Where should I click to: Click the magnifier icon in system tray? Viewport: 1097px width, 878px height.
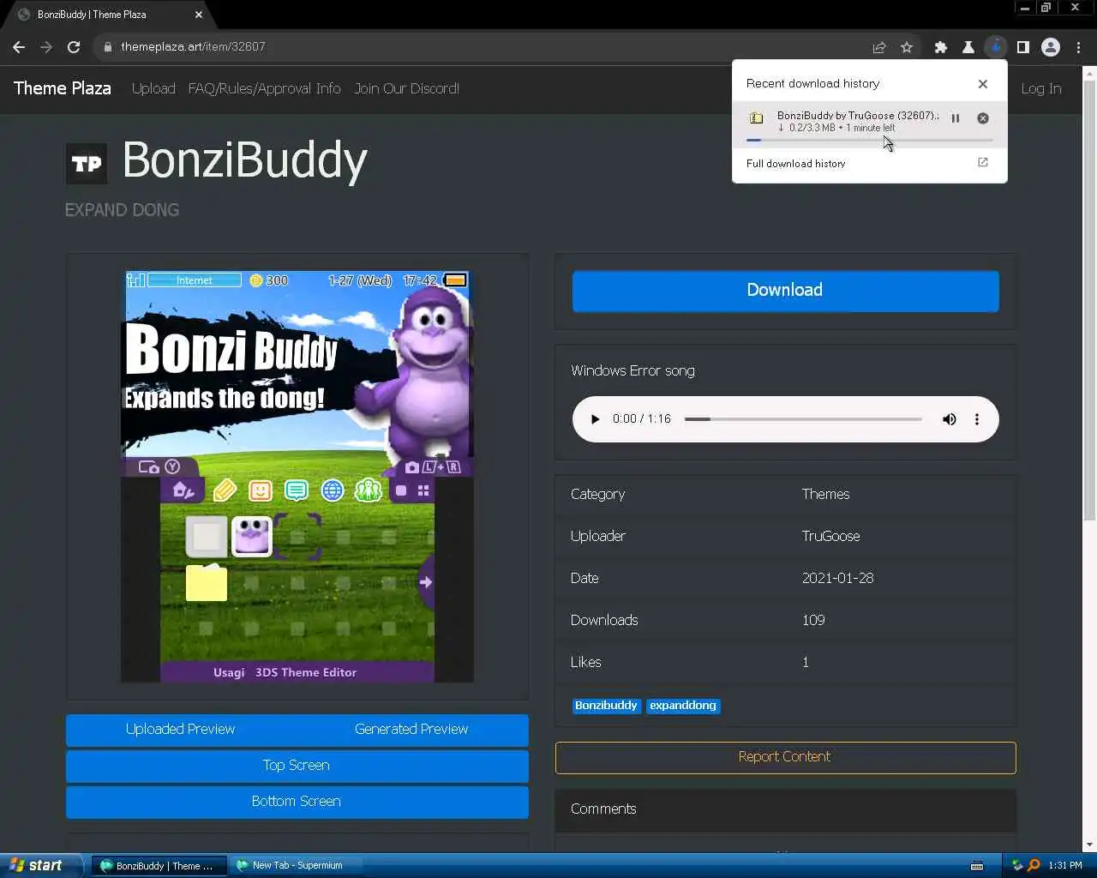pos(1034,866)
